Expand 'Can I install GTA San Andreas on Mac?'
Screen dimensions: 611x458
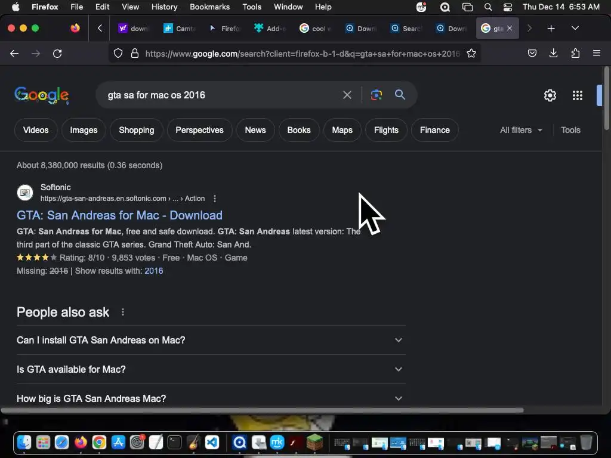point(211,340)
